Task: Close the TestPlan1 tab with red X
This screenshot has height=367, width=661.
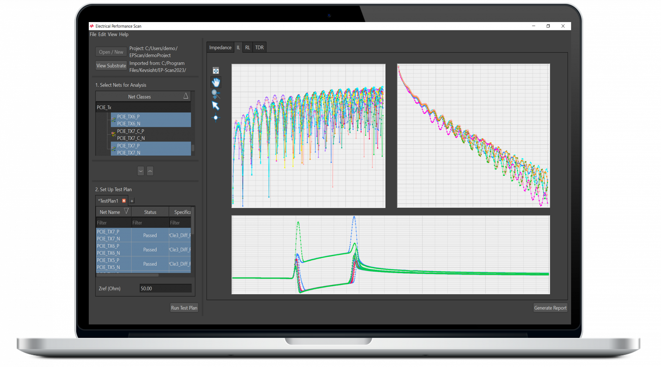Action: (124, 201)
